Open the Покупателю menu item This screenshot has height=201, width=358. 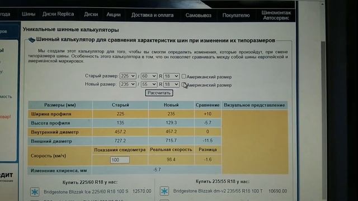point(236,15)
